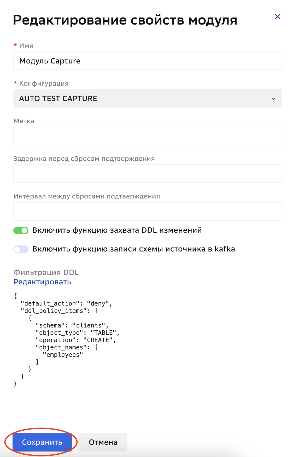This screenshot has width=292, height=457.
Task: Click the "default_action": "deny" line
Action: tap(66, 303)
